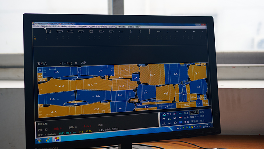Open the 人工排料(T) menu
The height and width of the screenshot is (149, 264).
pos(92,27)
